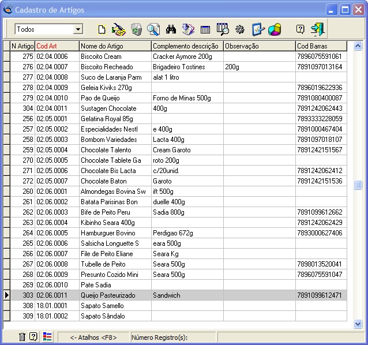Click barcode '7891242151536' cell
The width and height of the screenshot is (368, 345).
(321, 181)
